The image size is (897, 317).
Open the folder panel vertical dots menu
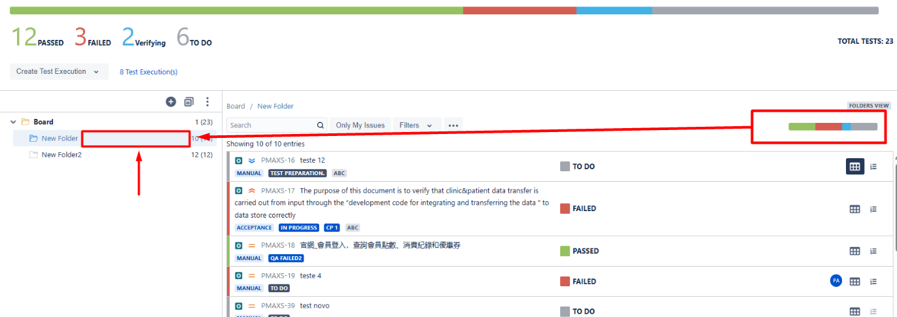207,102
